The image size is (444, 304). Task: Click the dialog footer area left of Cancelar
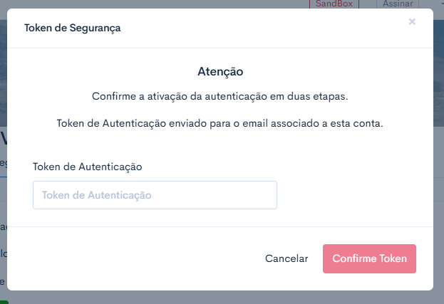point(136,258)
